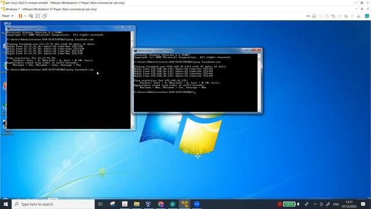
Task: Open the clock and date flyout
Action: coord(349,204)
